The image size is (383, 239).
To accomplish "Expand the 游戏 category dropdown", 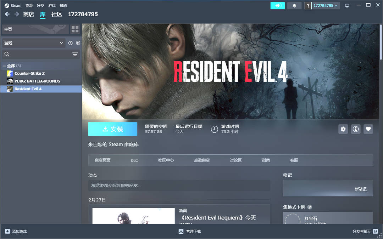I will (34, 43).
